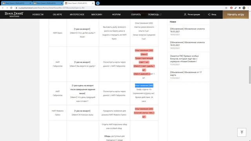Click the НИП Крио table cell
Screen dimensions: 251x141
[58, 33]
